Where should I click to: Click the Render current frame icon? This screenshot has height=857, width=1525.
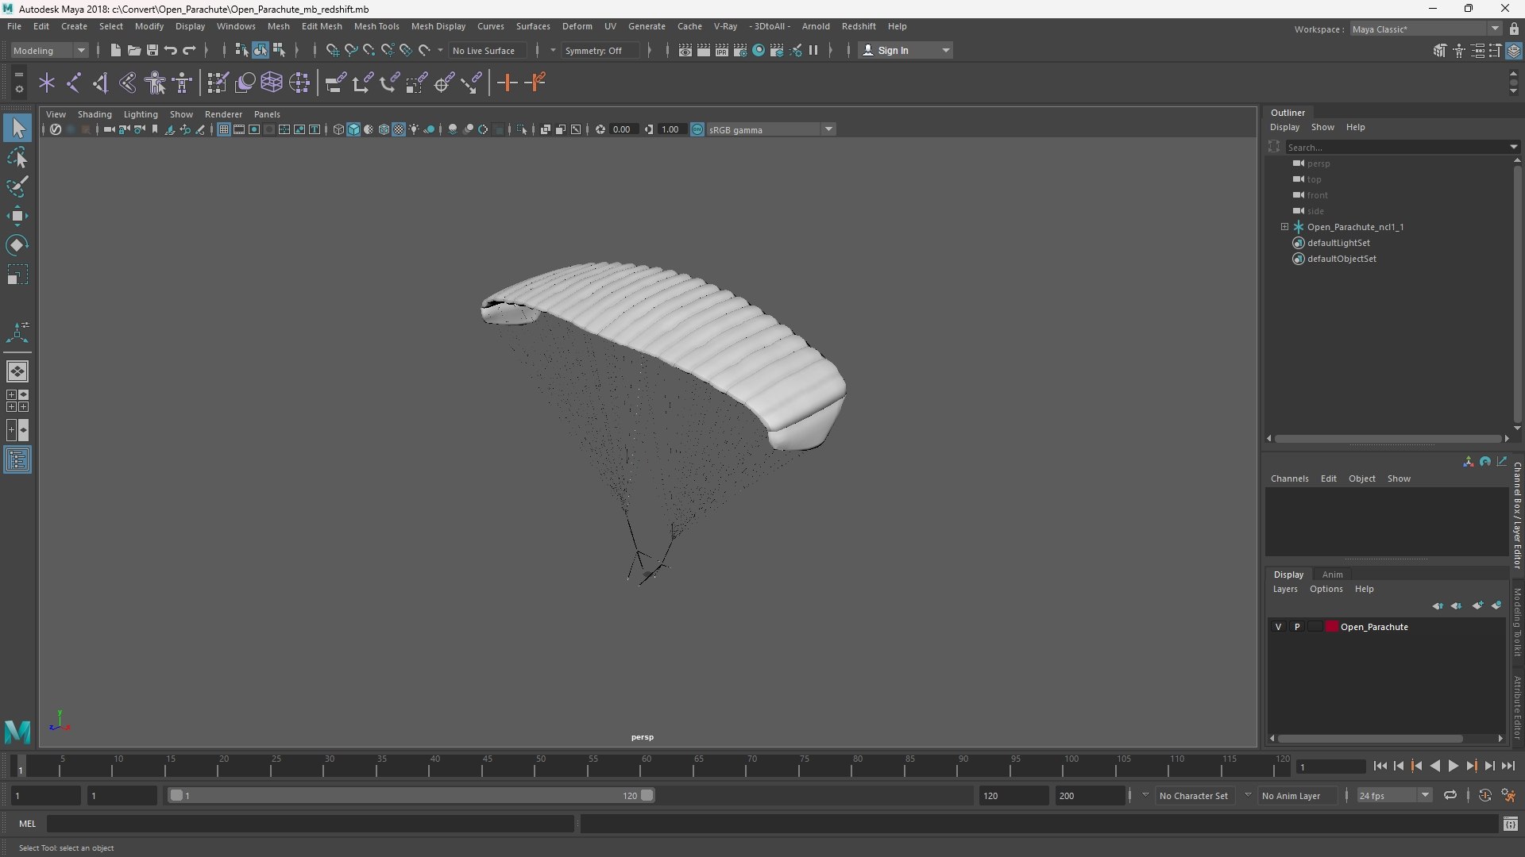click(x=703, y=50)
